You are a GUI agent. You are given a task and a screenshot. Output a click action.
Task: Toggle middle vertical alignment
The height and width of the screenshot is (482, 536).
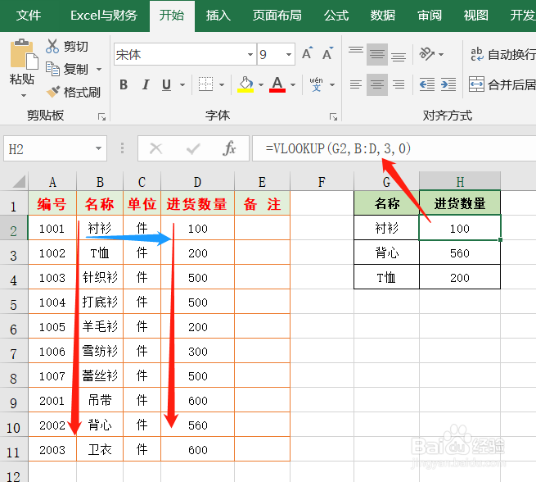[x=377, y=54]
